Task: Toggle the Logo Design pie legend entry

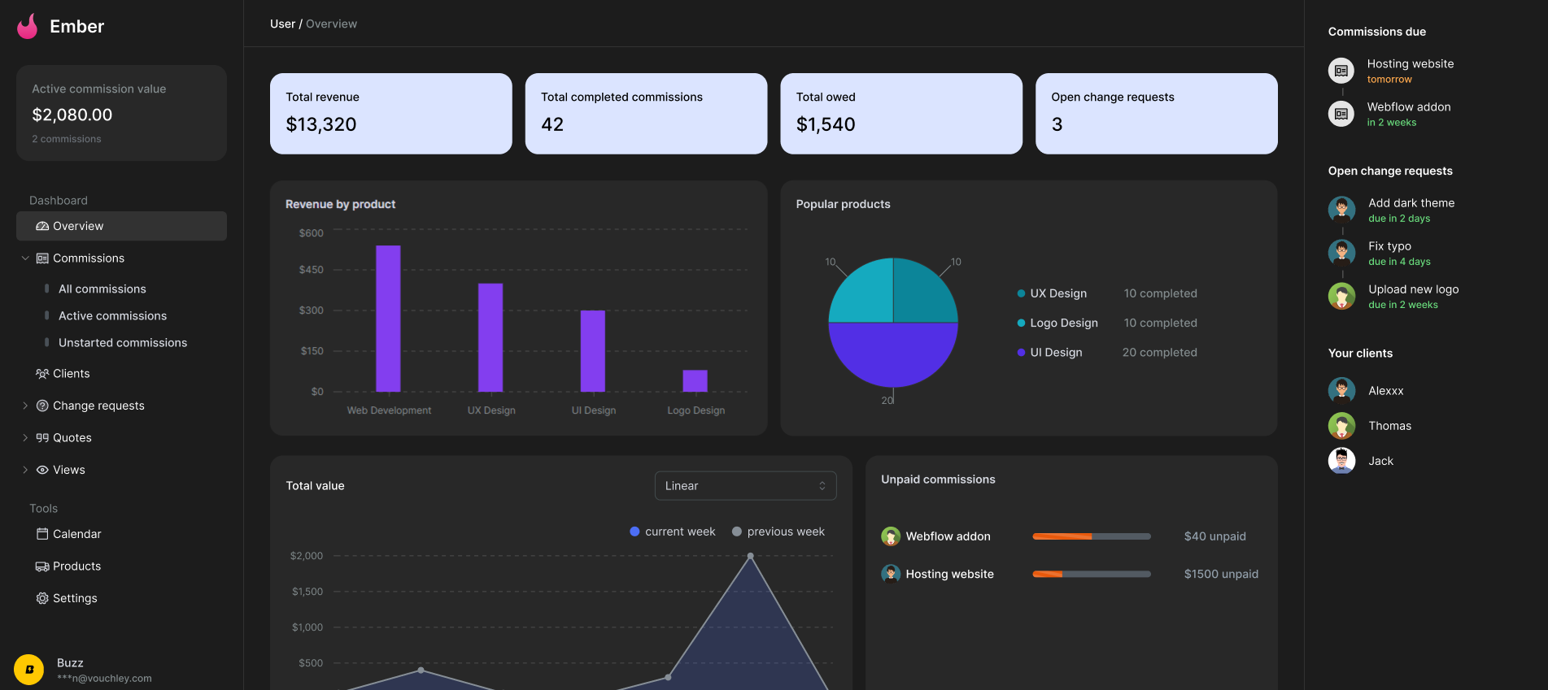Action: coord(1057,323)
